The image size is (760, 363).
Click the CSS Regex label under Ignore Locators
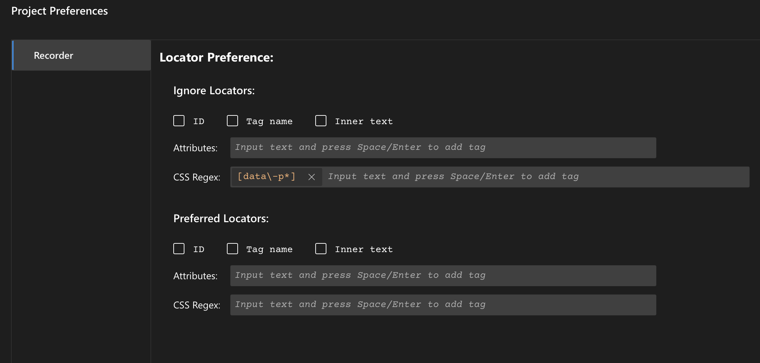(x=197, y=177)
